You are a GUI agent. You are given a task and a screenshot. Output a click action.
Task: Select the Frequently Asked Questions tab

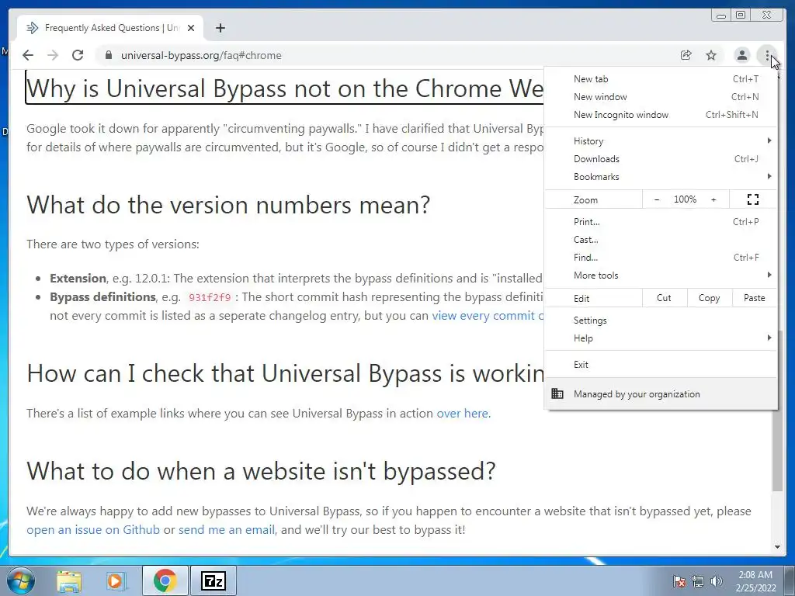pyautogui.click(x=110, y=28)
